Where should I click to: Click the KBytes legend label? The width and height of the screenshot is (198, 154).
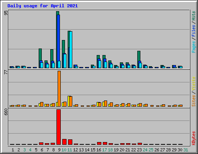pyautogui.click(x=193, y=138)
